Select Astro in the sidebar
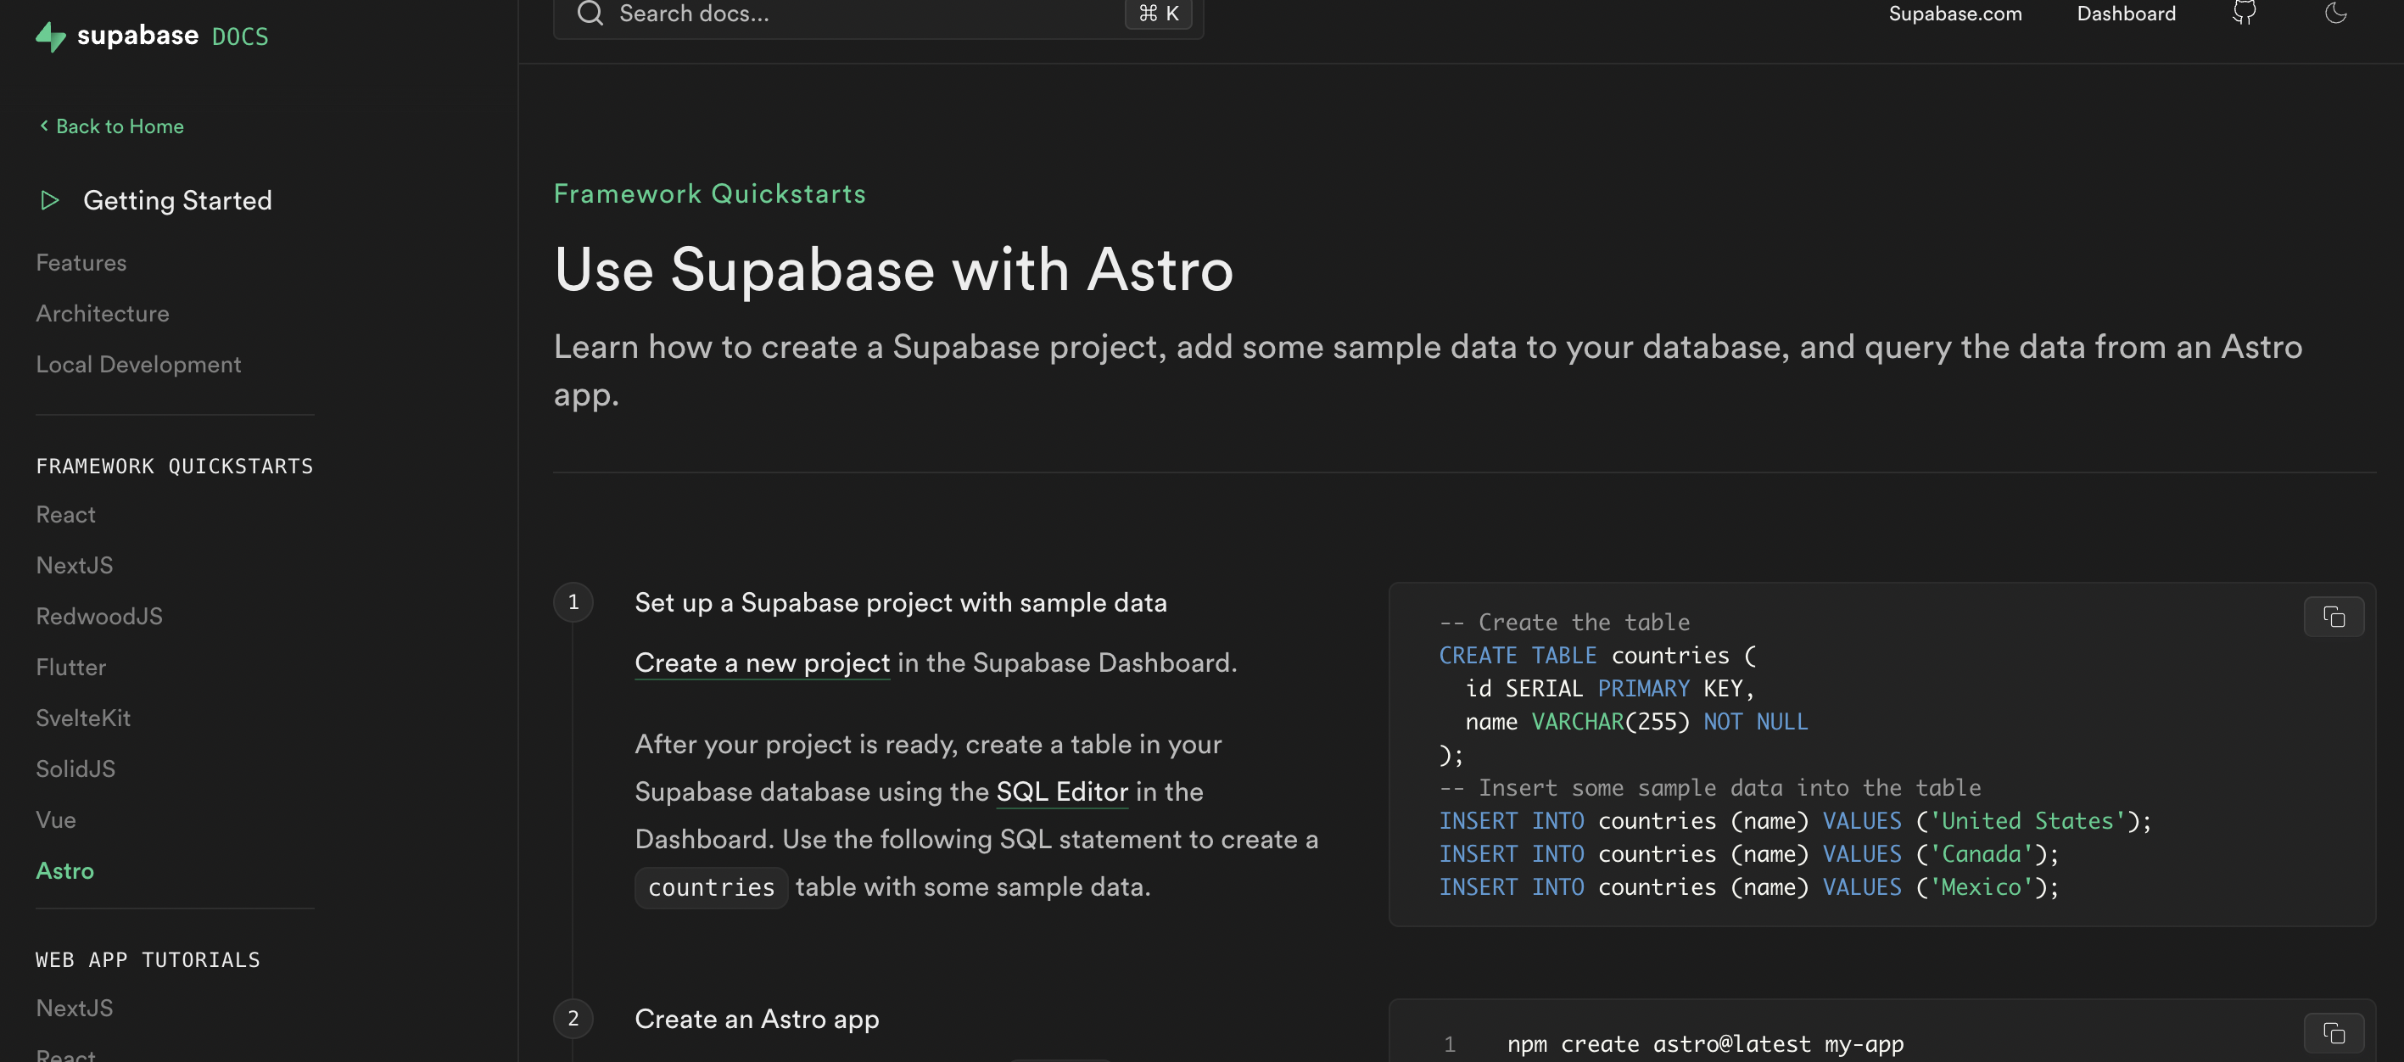 click(64, 870)
